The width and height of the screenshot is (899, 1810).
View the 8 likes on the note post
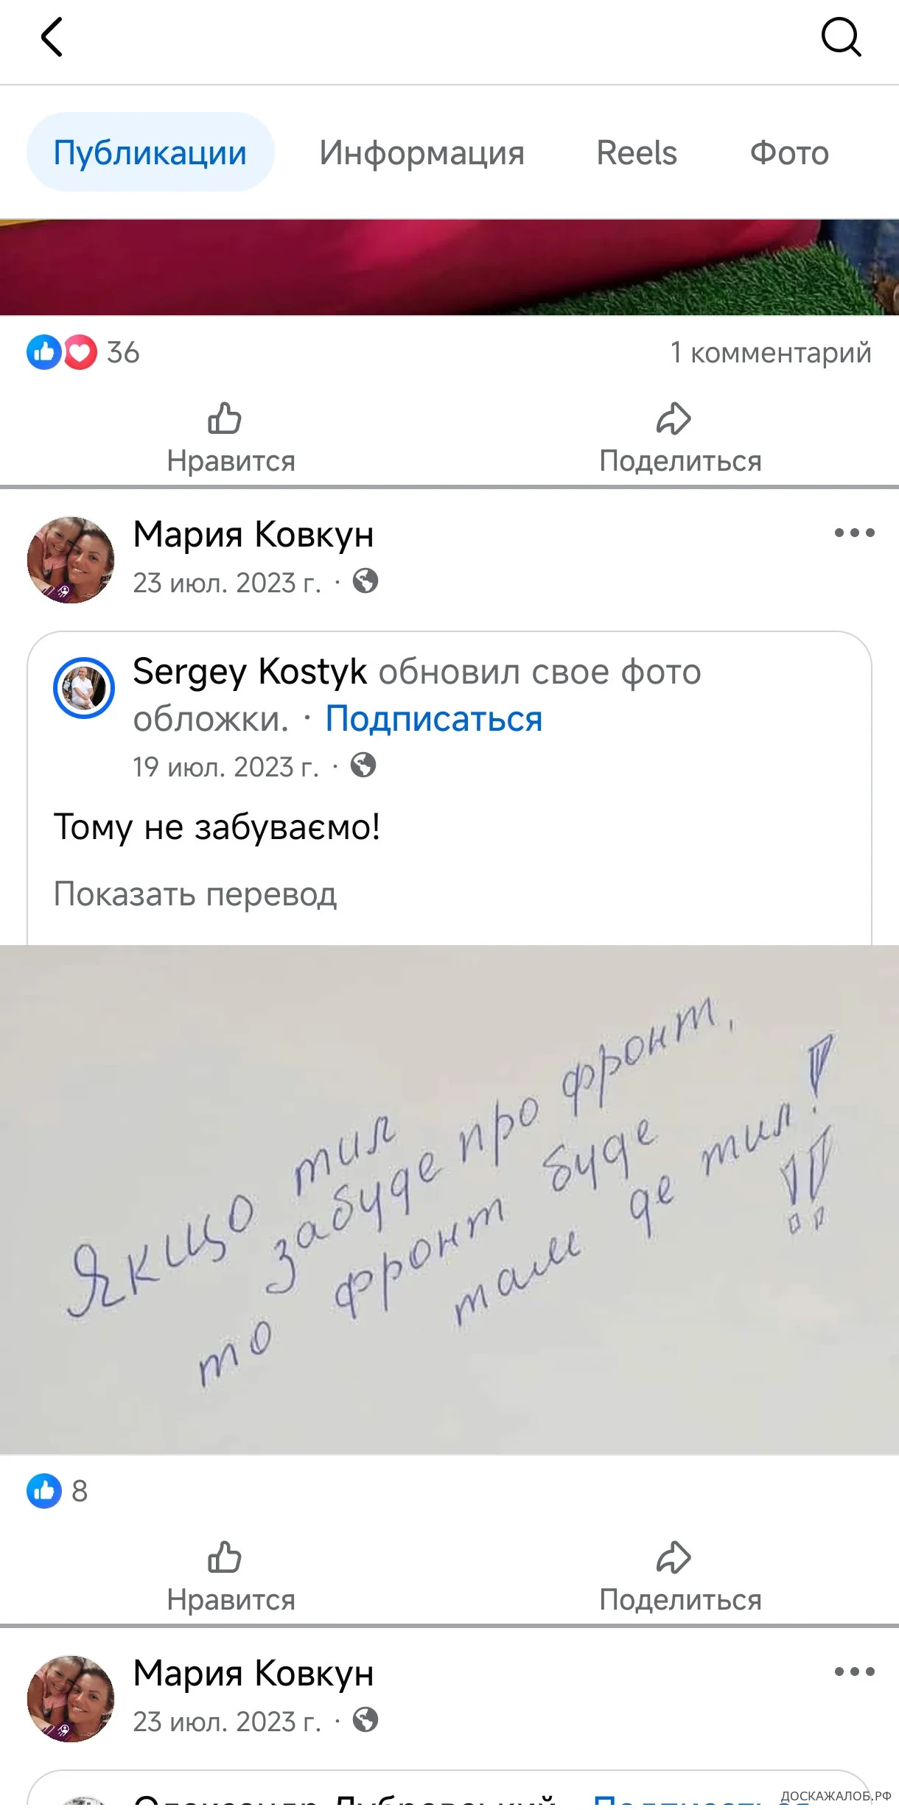pos(57,1491)
